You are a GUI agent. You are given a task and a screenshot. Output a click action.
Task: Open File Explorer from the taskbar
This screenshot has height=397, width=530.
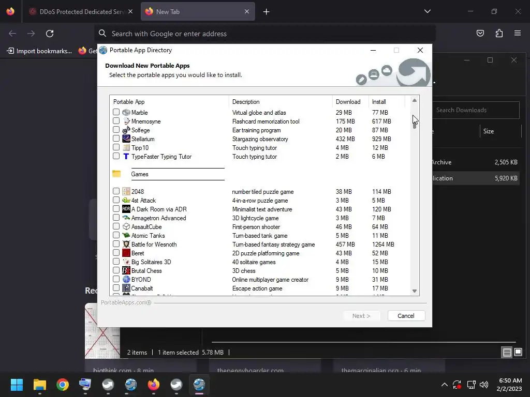pos(39,385)
